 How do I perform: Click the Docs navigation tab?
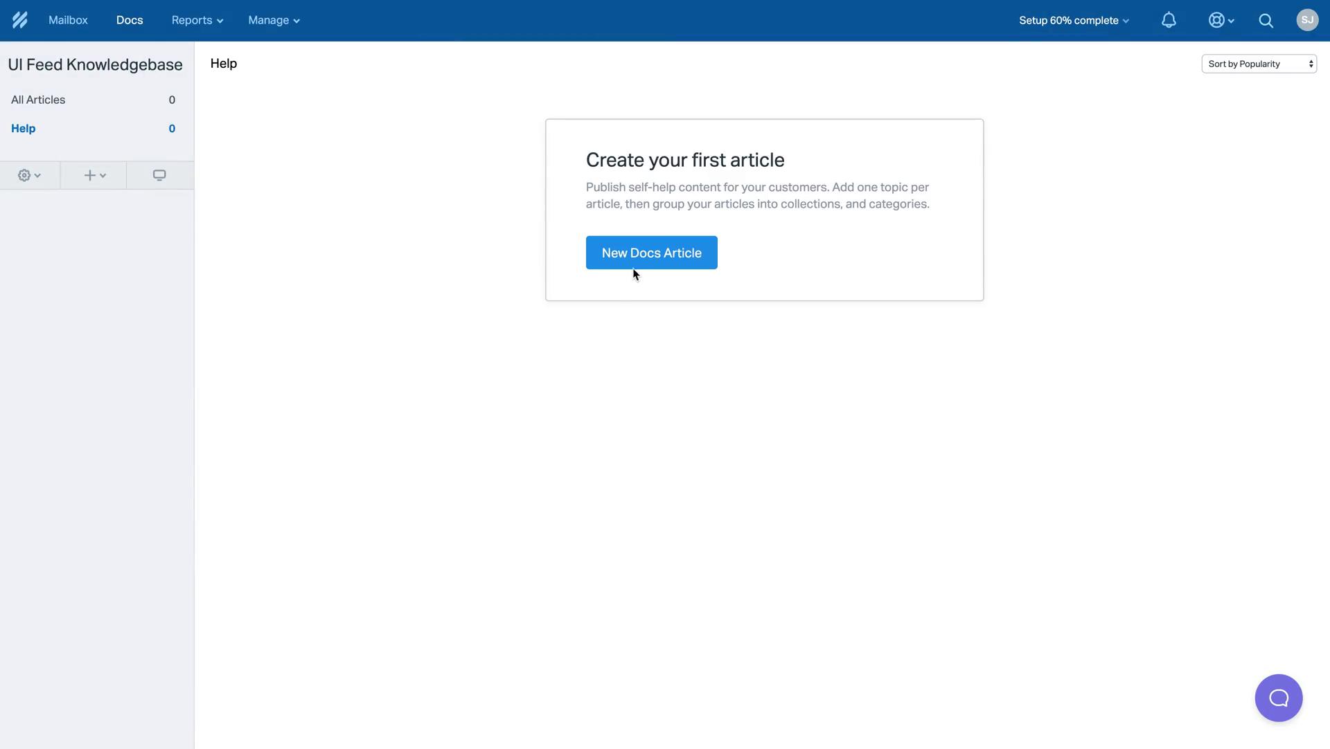click(129, 21)
